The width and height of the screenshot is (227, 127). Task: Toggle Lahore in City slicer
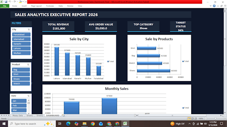click(x=21, y=49)
